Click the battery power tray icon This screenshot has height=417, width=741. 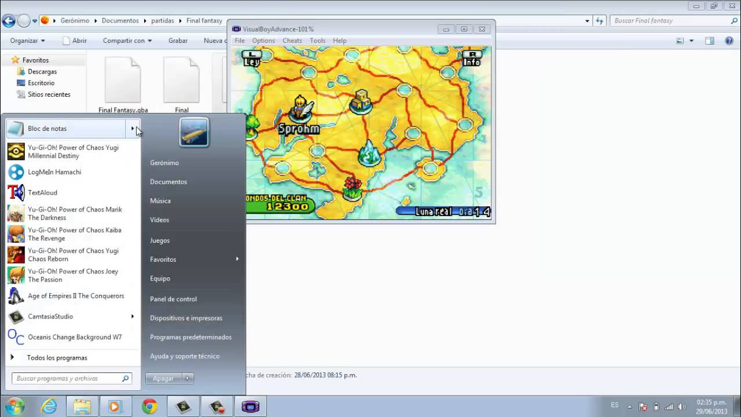[656, 407]
